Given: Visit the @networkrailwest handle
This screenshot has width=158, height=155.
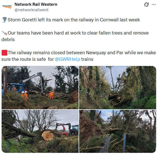Looking at the screenshot, I should coord(31,10).
